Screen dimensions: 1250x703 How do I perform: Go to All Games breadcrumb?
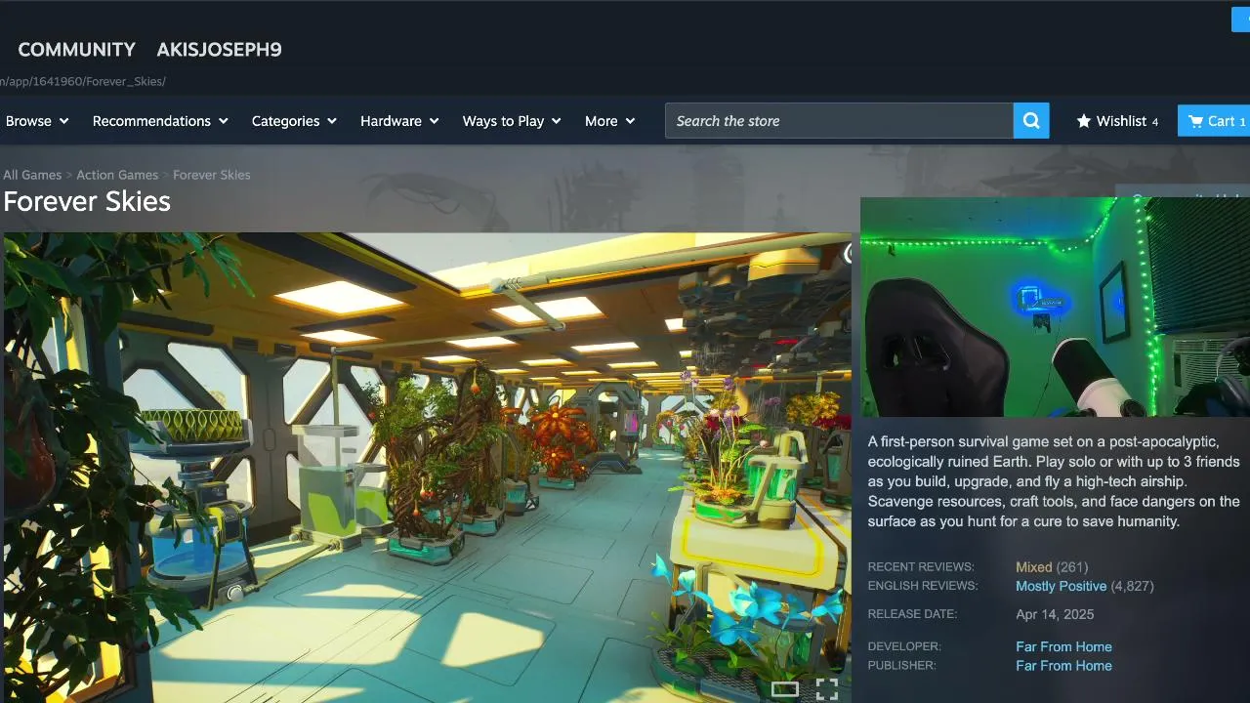[x=32, y=175]
